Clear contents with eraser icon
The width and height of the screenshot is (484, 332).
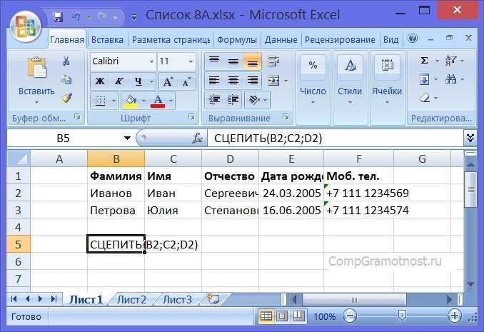(x=425, y=99)
